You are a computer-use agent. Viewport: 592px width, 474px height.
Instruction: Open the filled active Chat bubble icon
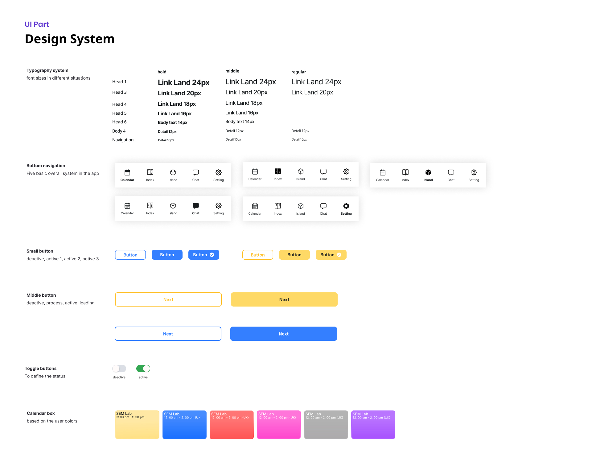pyautogui.click(x=196, y=206)
